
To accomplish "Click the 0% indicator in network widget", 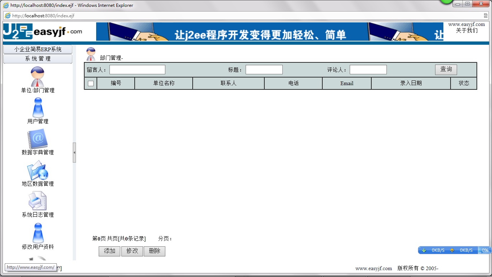I will tap(485, 250).
